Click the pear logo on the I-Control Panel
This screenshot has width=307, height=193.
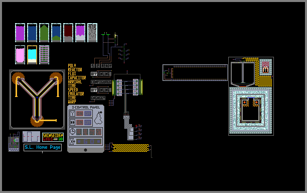coord(98,118)
